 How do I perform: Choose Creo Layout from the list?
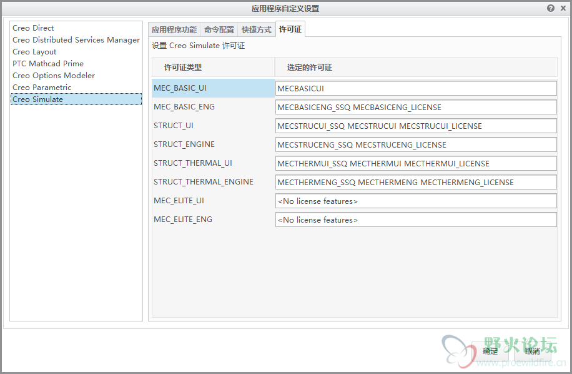[76, 51]
